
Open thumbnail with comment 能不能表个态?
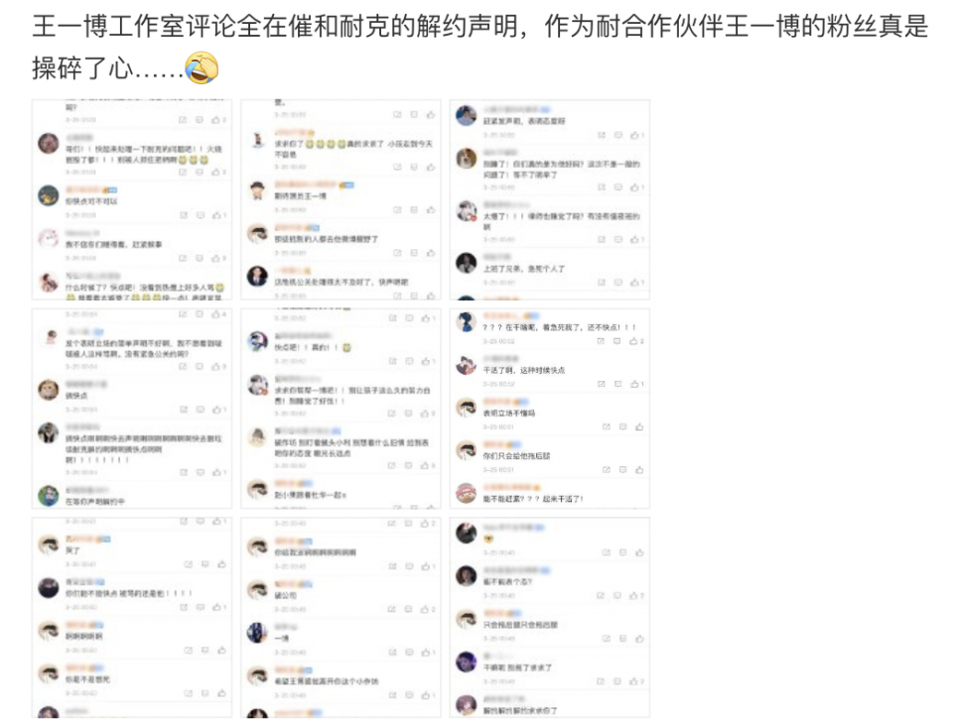549,618
